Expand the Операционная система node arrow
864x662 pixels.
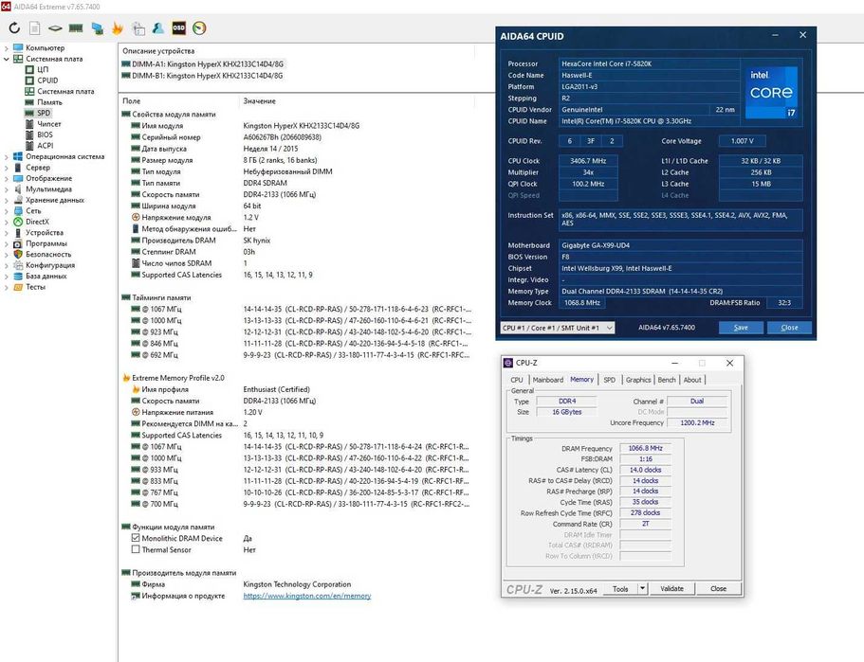click(6, 157)
